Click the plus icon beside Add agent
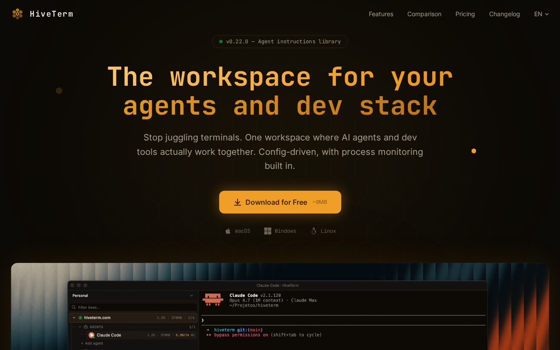The height and width of the screenshot is (350, 560). point(82,343)
